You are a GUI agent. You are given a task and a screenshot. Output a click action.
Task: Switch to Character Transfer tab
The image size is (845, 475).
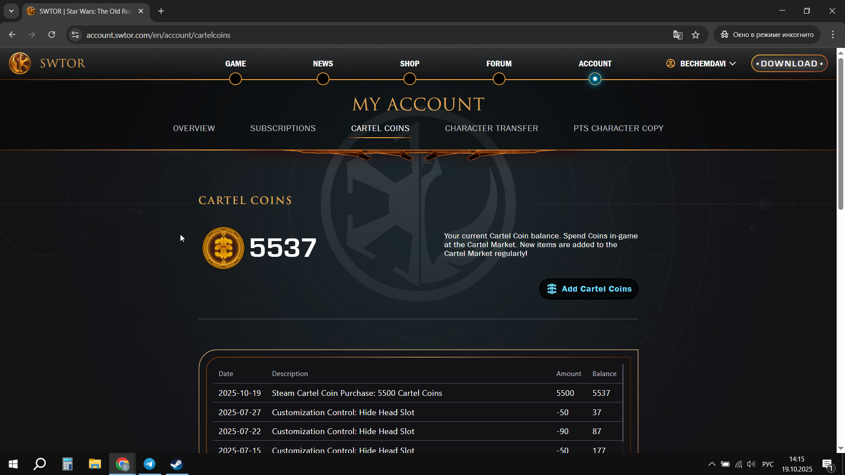[491, 128]
